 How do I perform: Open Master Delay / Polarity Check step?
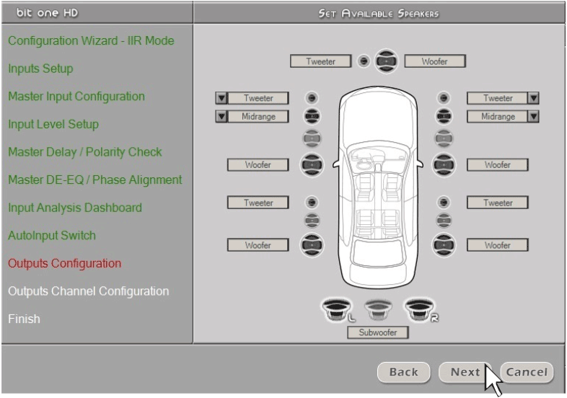(x=85, y=152)
